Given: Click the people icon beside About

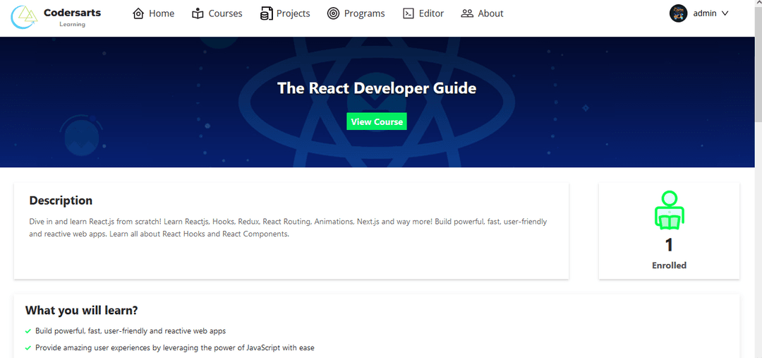Looking at the screenshot, I should [x=467, y=13].
